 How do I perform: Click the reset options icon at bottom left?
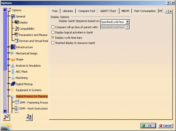[x=6, y=117]
